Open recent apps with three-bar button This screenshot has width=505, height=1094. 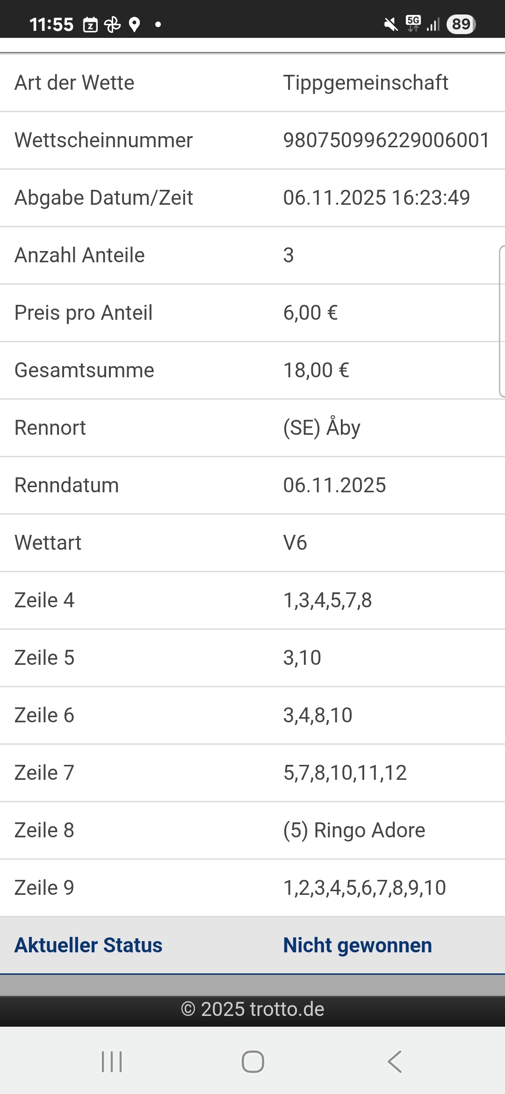[112, 1062]
